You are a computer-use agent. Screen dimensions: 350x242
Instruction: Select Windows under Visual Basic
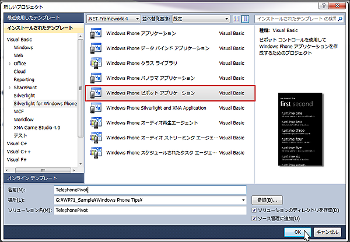tap(23, 47)
